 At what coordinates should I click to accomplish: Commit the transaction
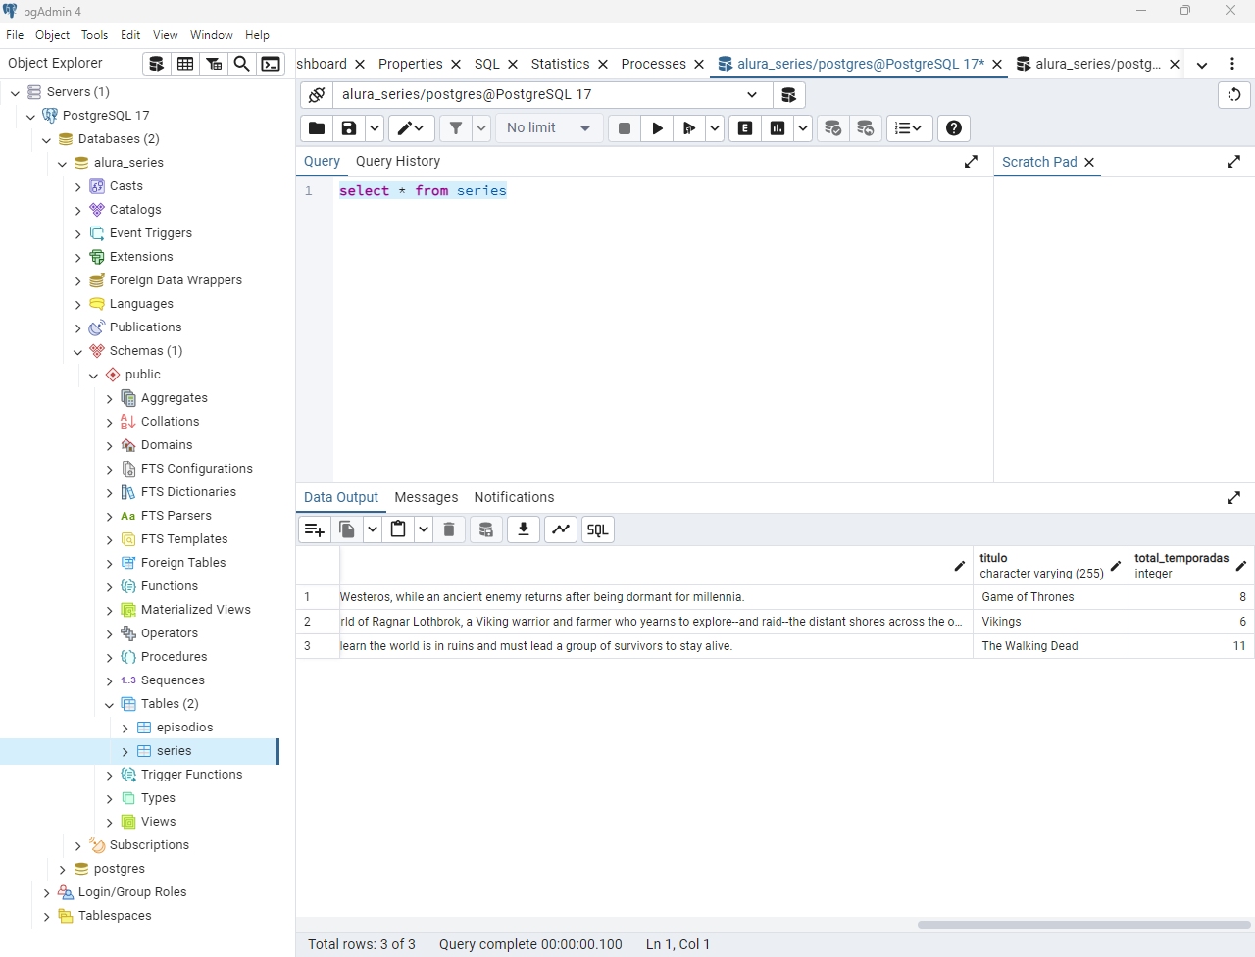832,128
